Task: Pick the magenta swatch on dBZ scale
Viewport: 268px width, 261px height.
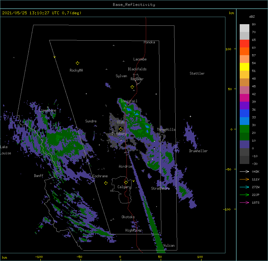Action: pyautogui.click(x=244, y=98)
